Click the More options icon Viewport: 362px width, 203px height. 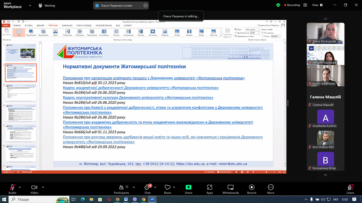(x=271, y=189)
